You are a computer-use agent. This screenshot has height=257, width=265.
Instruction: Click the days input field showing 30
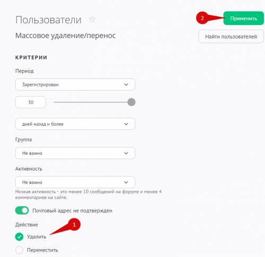[31, 102]
